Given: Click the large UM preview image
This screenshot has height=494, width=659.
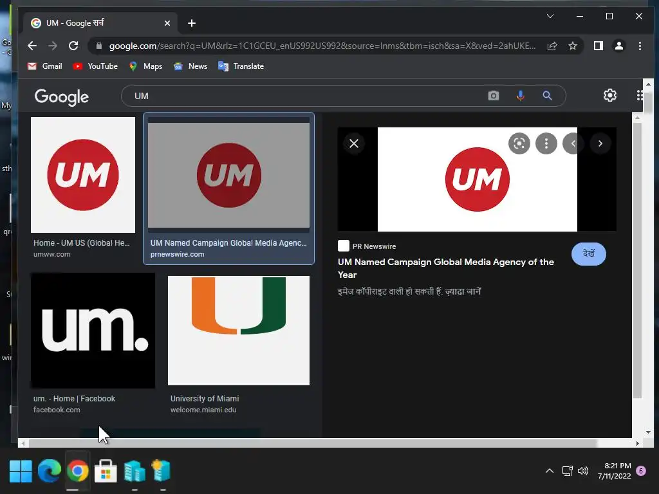Looking at the screenshot, I should pyautogui.click(x=477, y=179).
